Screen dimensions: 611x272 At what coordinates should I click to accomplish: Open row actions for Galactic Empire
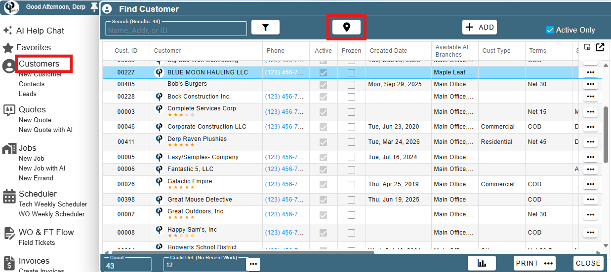coord(590,184)
